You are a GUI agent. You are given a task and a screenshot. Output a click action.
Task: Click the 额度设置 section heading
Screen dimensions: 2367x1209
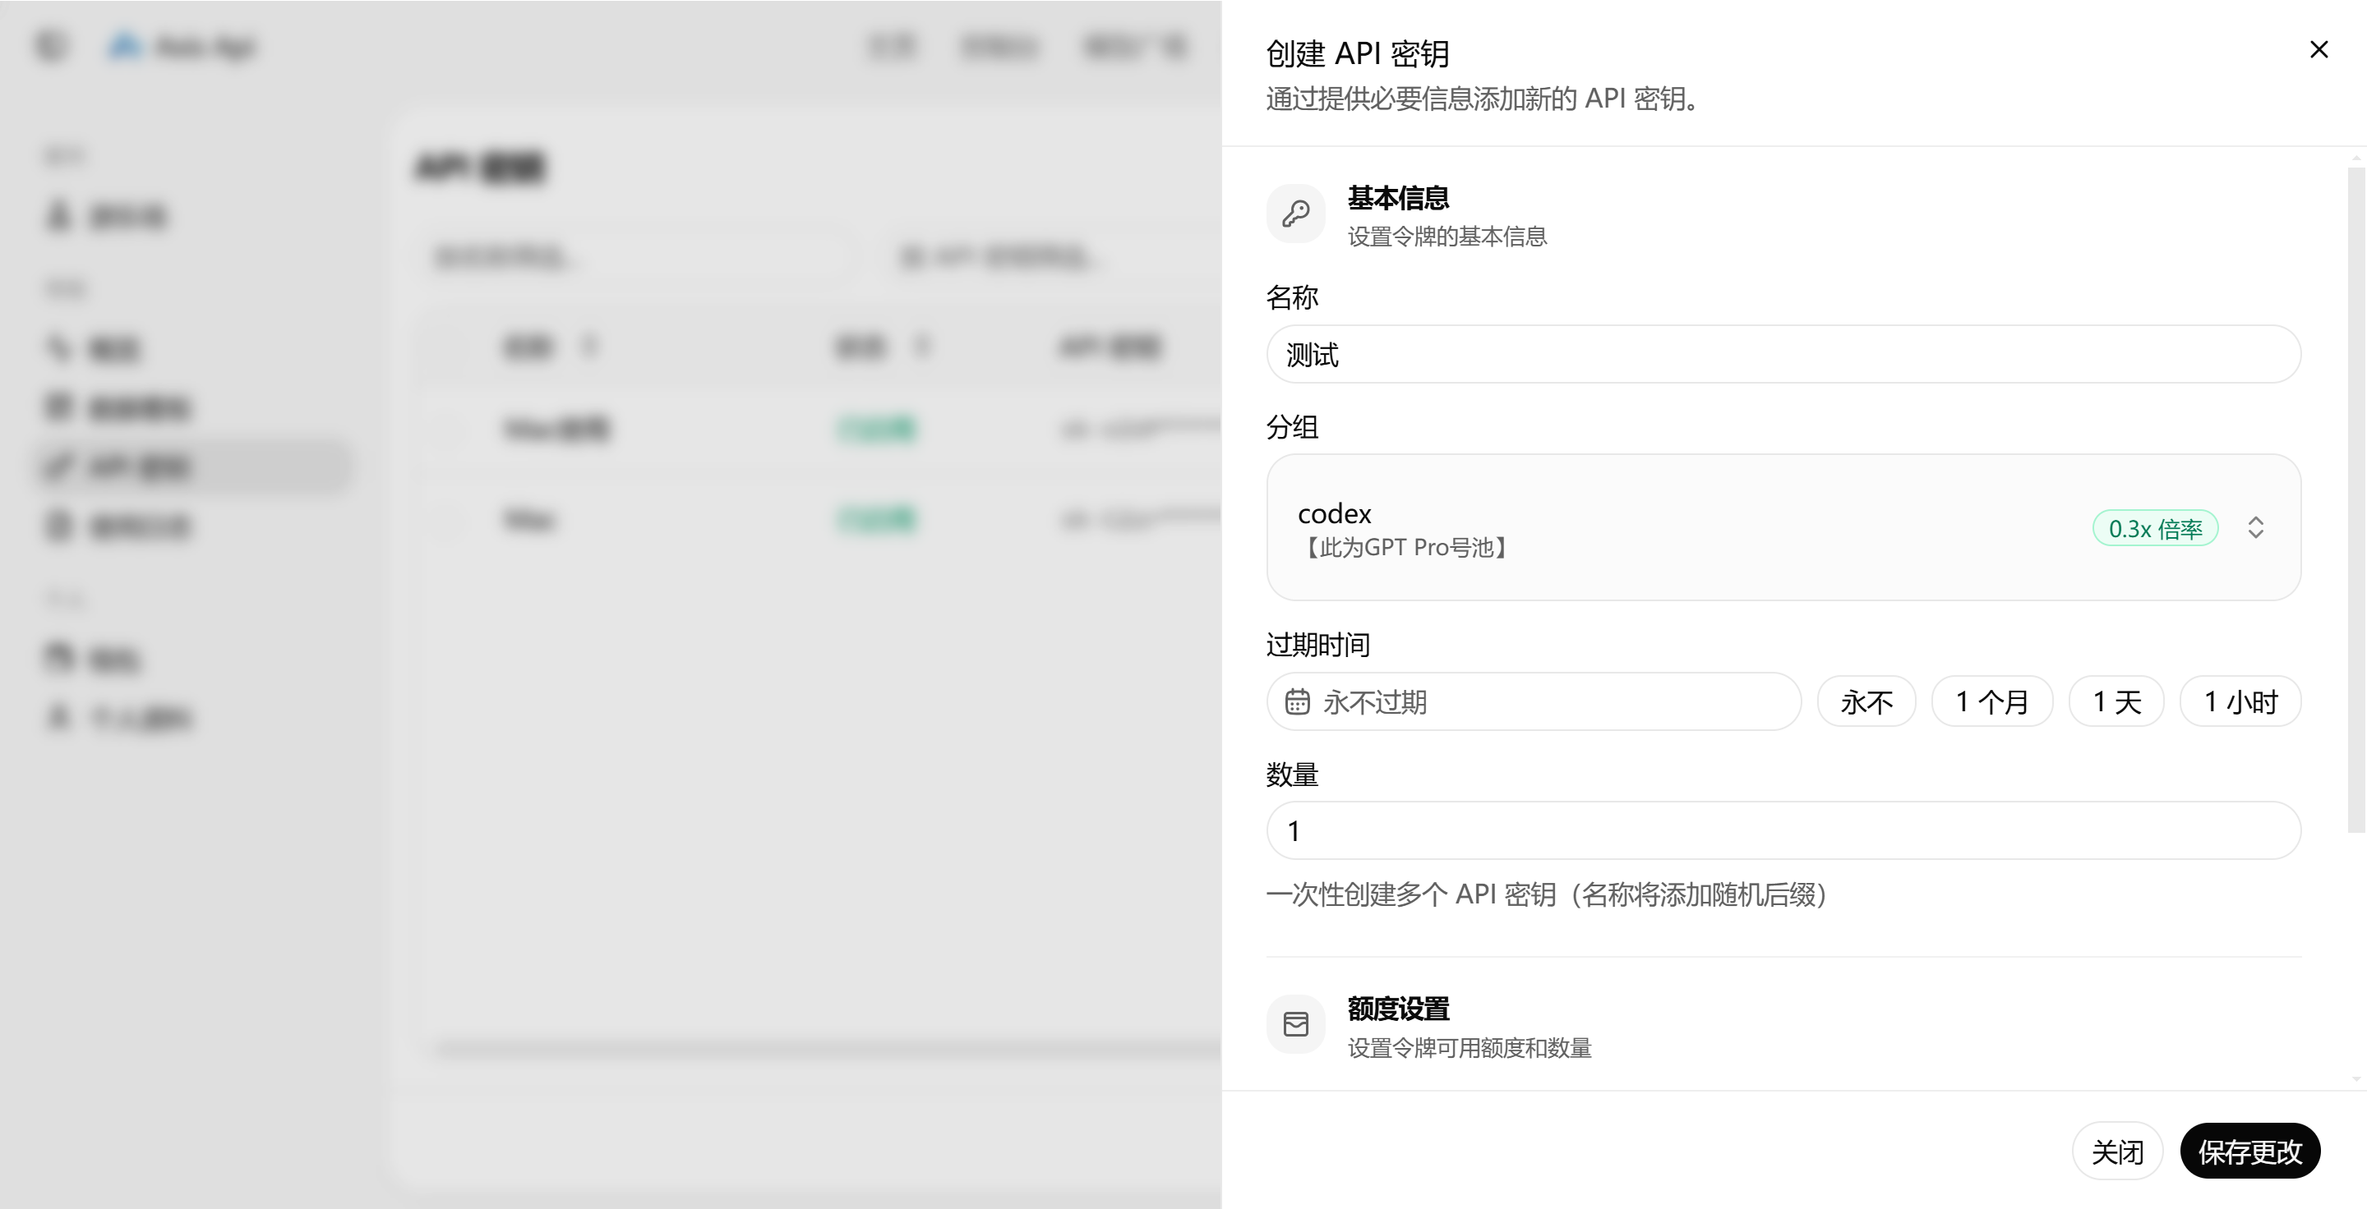(x=1399, y=1009)
